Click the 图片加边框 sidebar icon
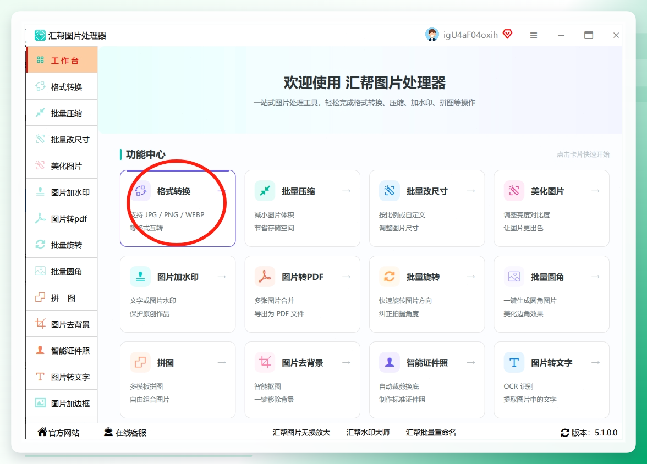This screenshot has width=647, height=464. (40, 403)
